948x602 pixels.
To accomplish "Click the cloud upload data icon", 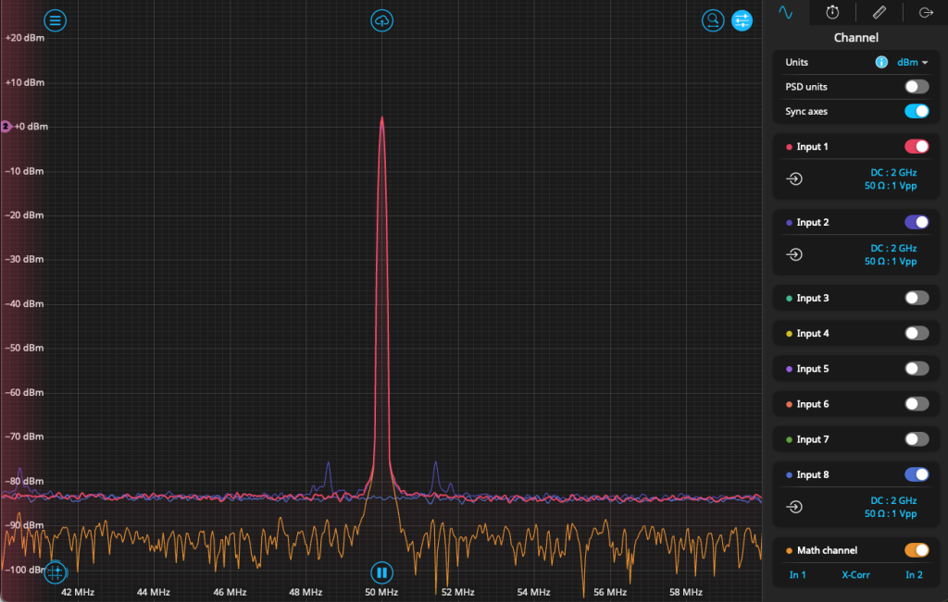I will click(381, 20).
